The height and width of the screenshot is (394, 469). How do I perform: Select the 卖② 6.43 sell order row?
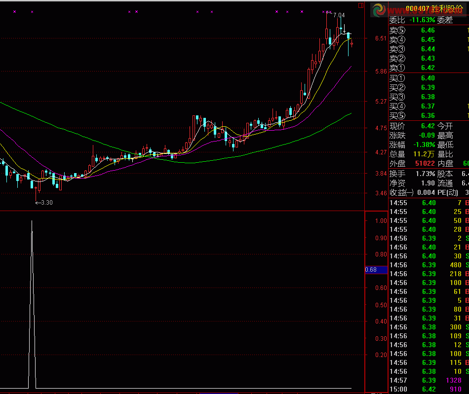(429, 58)
